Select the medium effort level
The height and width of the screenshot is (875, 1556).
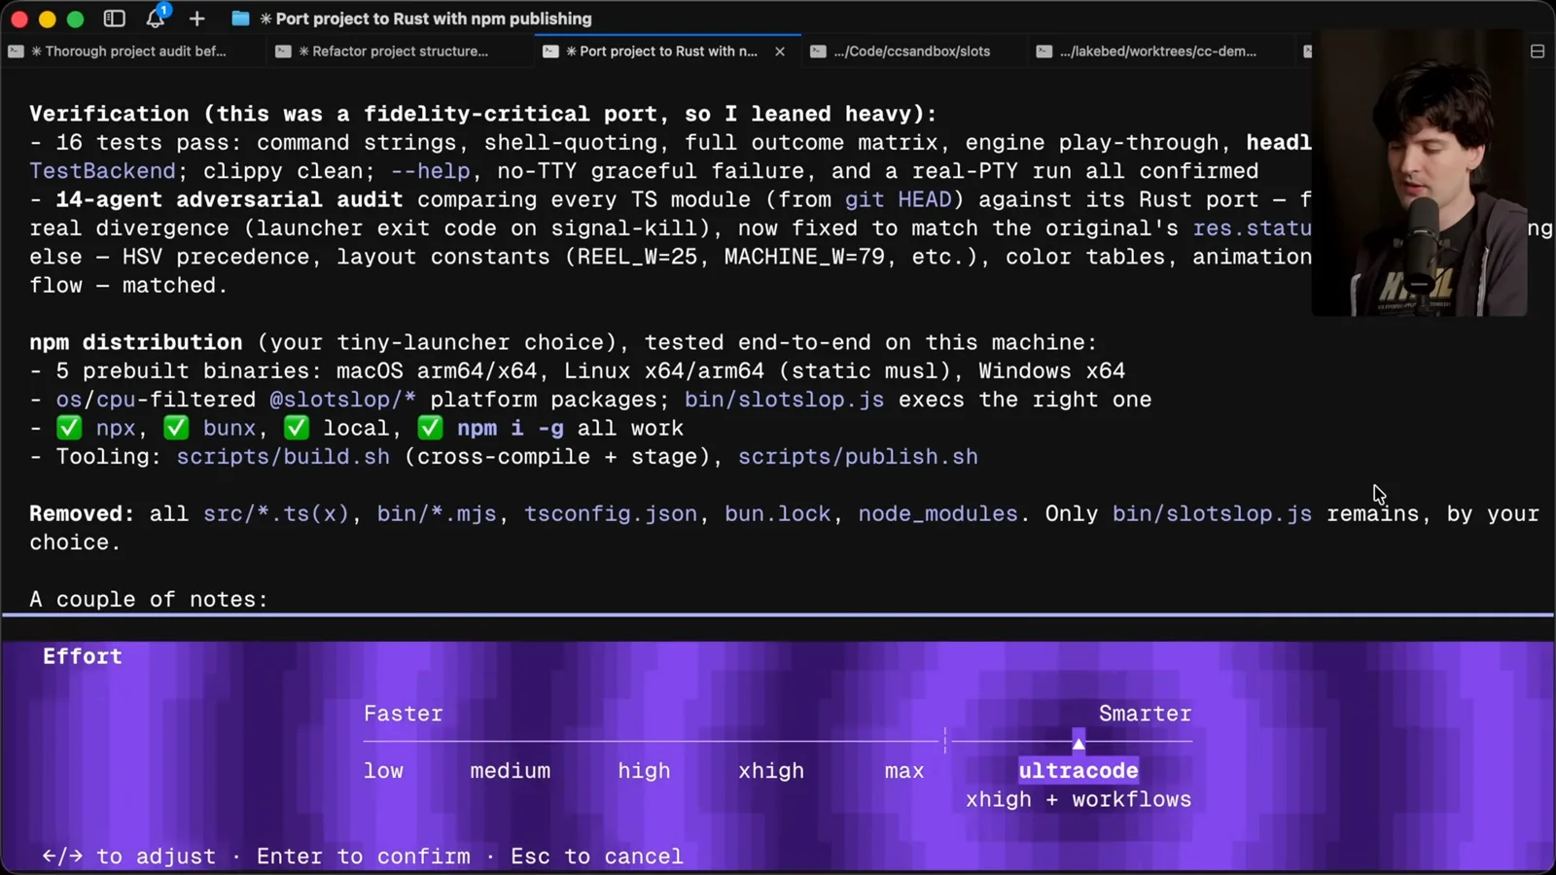[511, 771]
